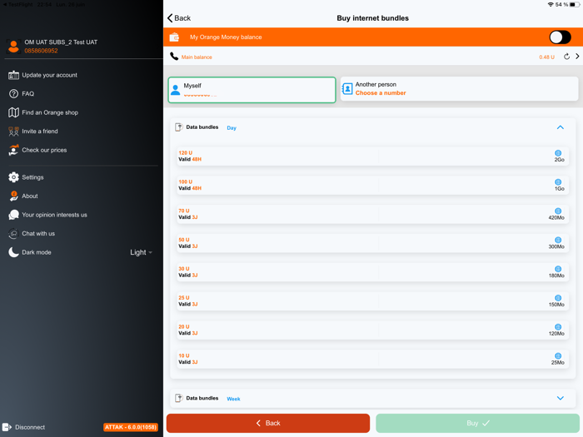583x437 pixels.
Task: Select the 25 U bundle row
Action: [372, 301]
